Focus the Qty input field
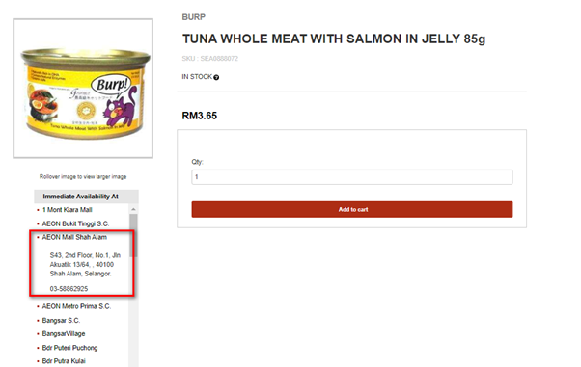This screenshot has height=367, width=581. point(352,177)
